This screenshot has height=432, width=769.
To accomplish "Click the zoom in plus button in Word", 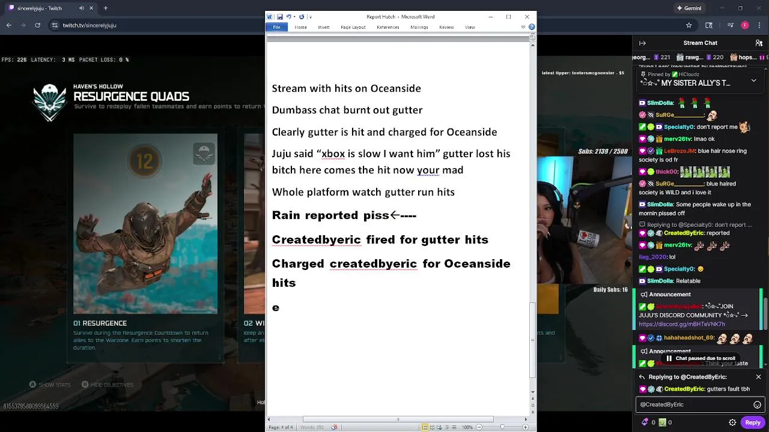I will coord(526,427).
